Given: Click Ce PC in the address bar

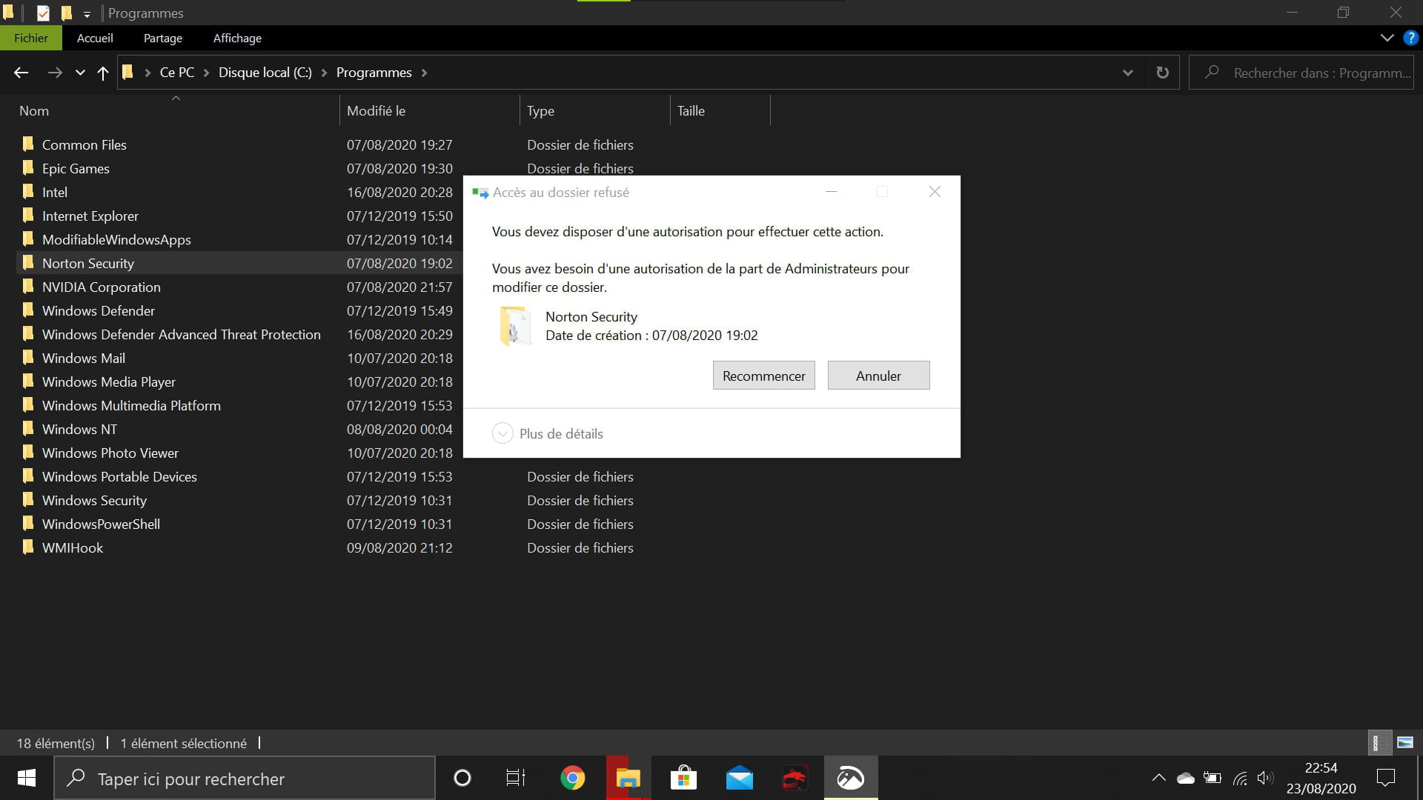Looking at the screenshot, I should click(x=177, y=73).
